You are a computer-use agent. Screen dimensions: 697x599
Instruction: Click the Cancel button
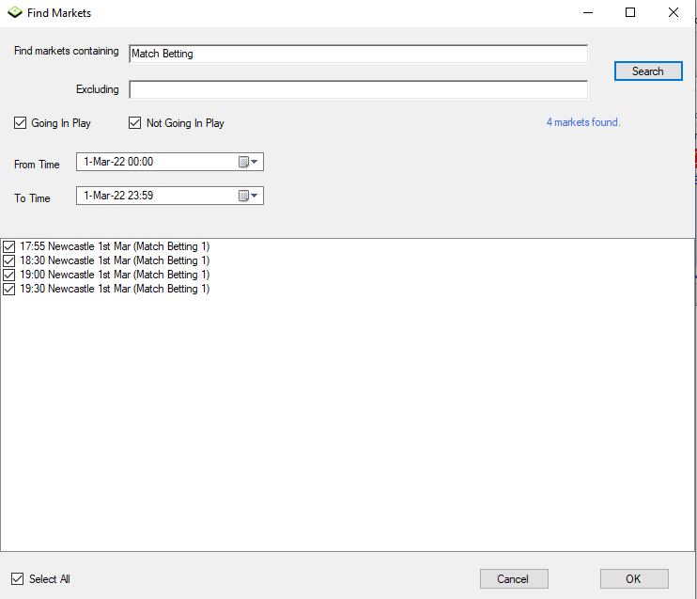(x=514, y=579)
